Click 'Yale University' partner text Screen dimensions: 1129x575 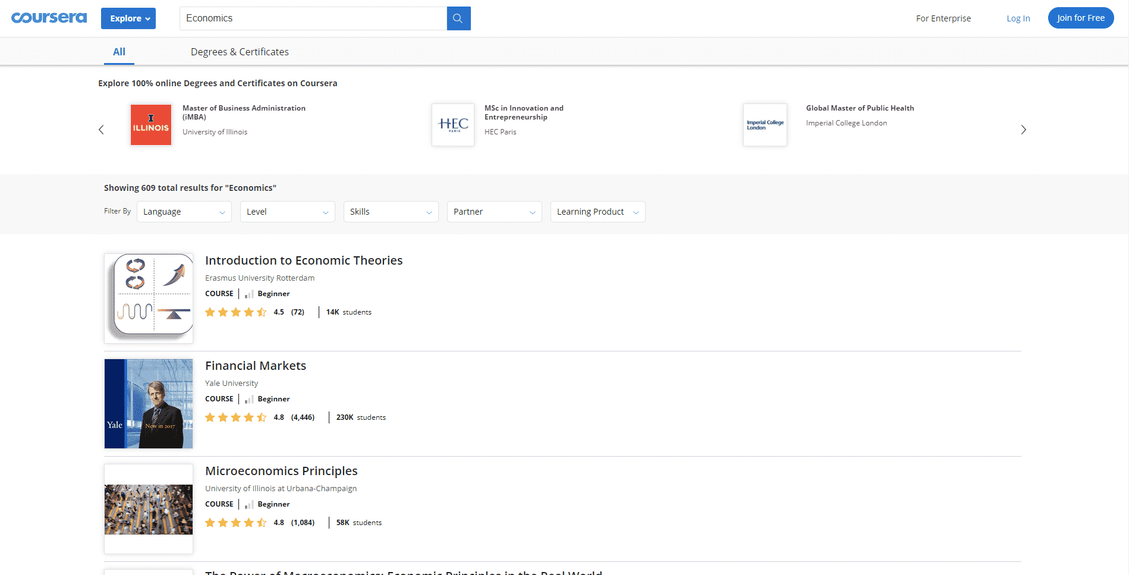[232, 384]
